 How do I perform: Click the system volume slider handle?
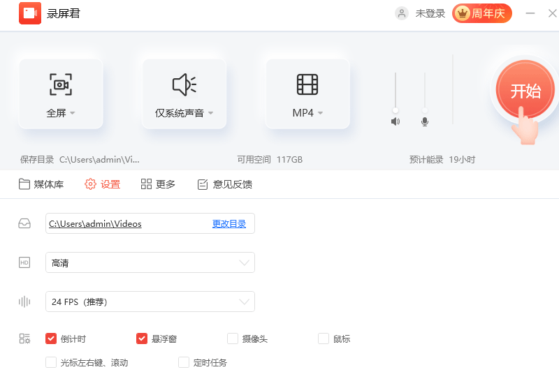click(395, 110)
